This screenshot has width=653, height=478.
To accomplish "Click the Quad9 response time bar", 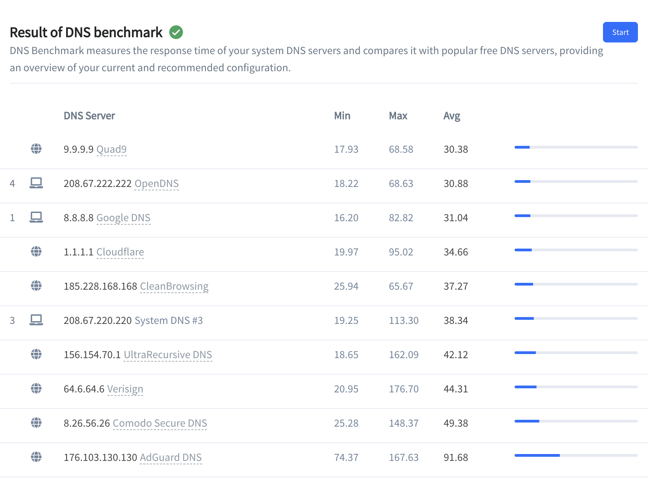I will coord(576,147).
